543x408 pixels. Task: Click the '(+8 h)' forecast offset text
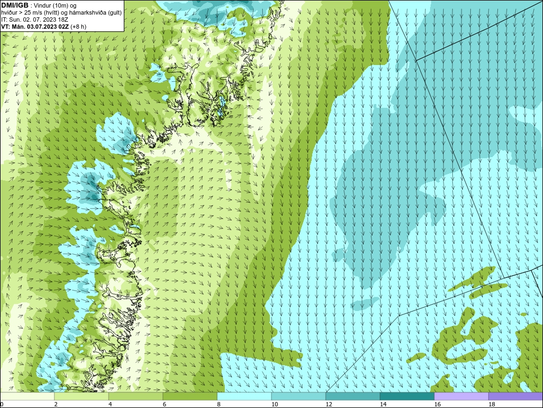(x=79, y=27)
